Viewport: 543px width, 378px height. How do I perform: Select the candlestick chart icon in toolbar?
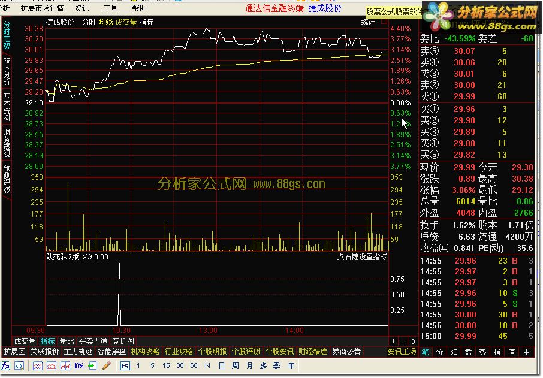[x=65, y=365]
